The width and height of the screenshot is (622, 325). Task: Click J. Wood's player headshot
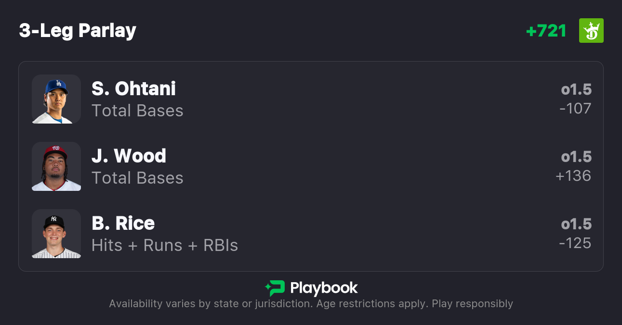(x=56, y=166)
